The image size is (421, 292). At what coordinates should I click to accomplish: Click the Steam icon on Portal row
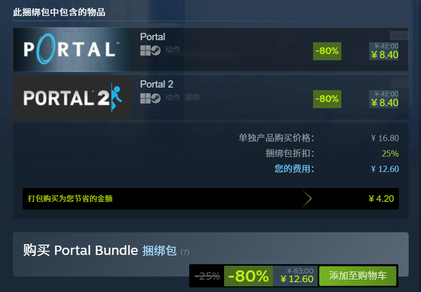pos(156,50)
